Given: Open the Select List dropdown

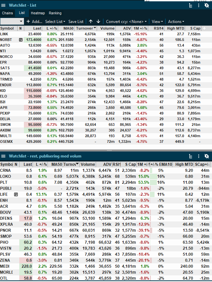Looking at the screenshot, I should 55,22.
